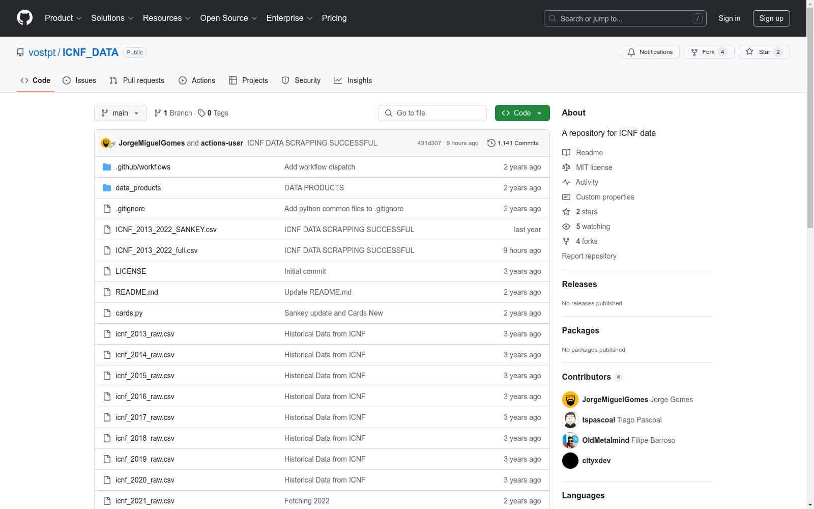Click the pulse icon beside Activity
Screen dimensions: 814x509
566,182
